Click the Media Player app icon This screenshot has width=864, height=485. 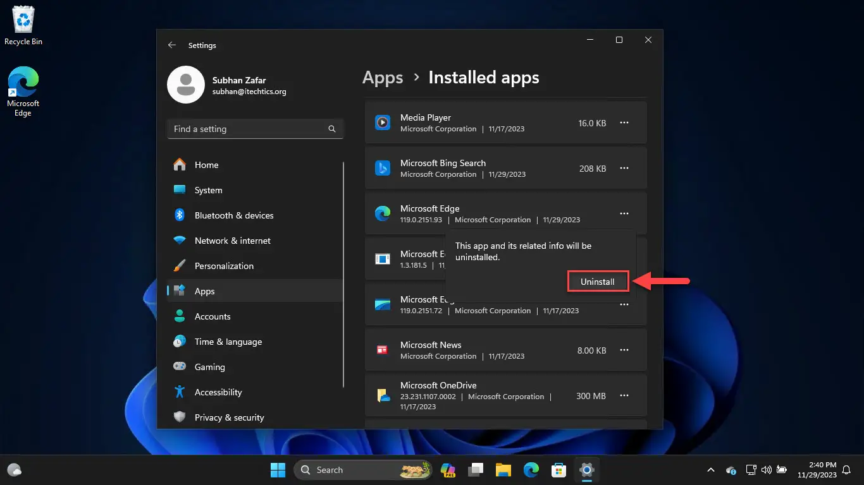[383, 123]
